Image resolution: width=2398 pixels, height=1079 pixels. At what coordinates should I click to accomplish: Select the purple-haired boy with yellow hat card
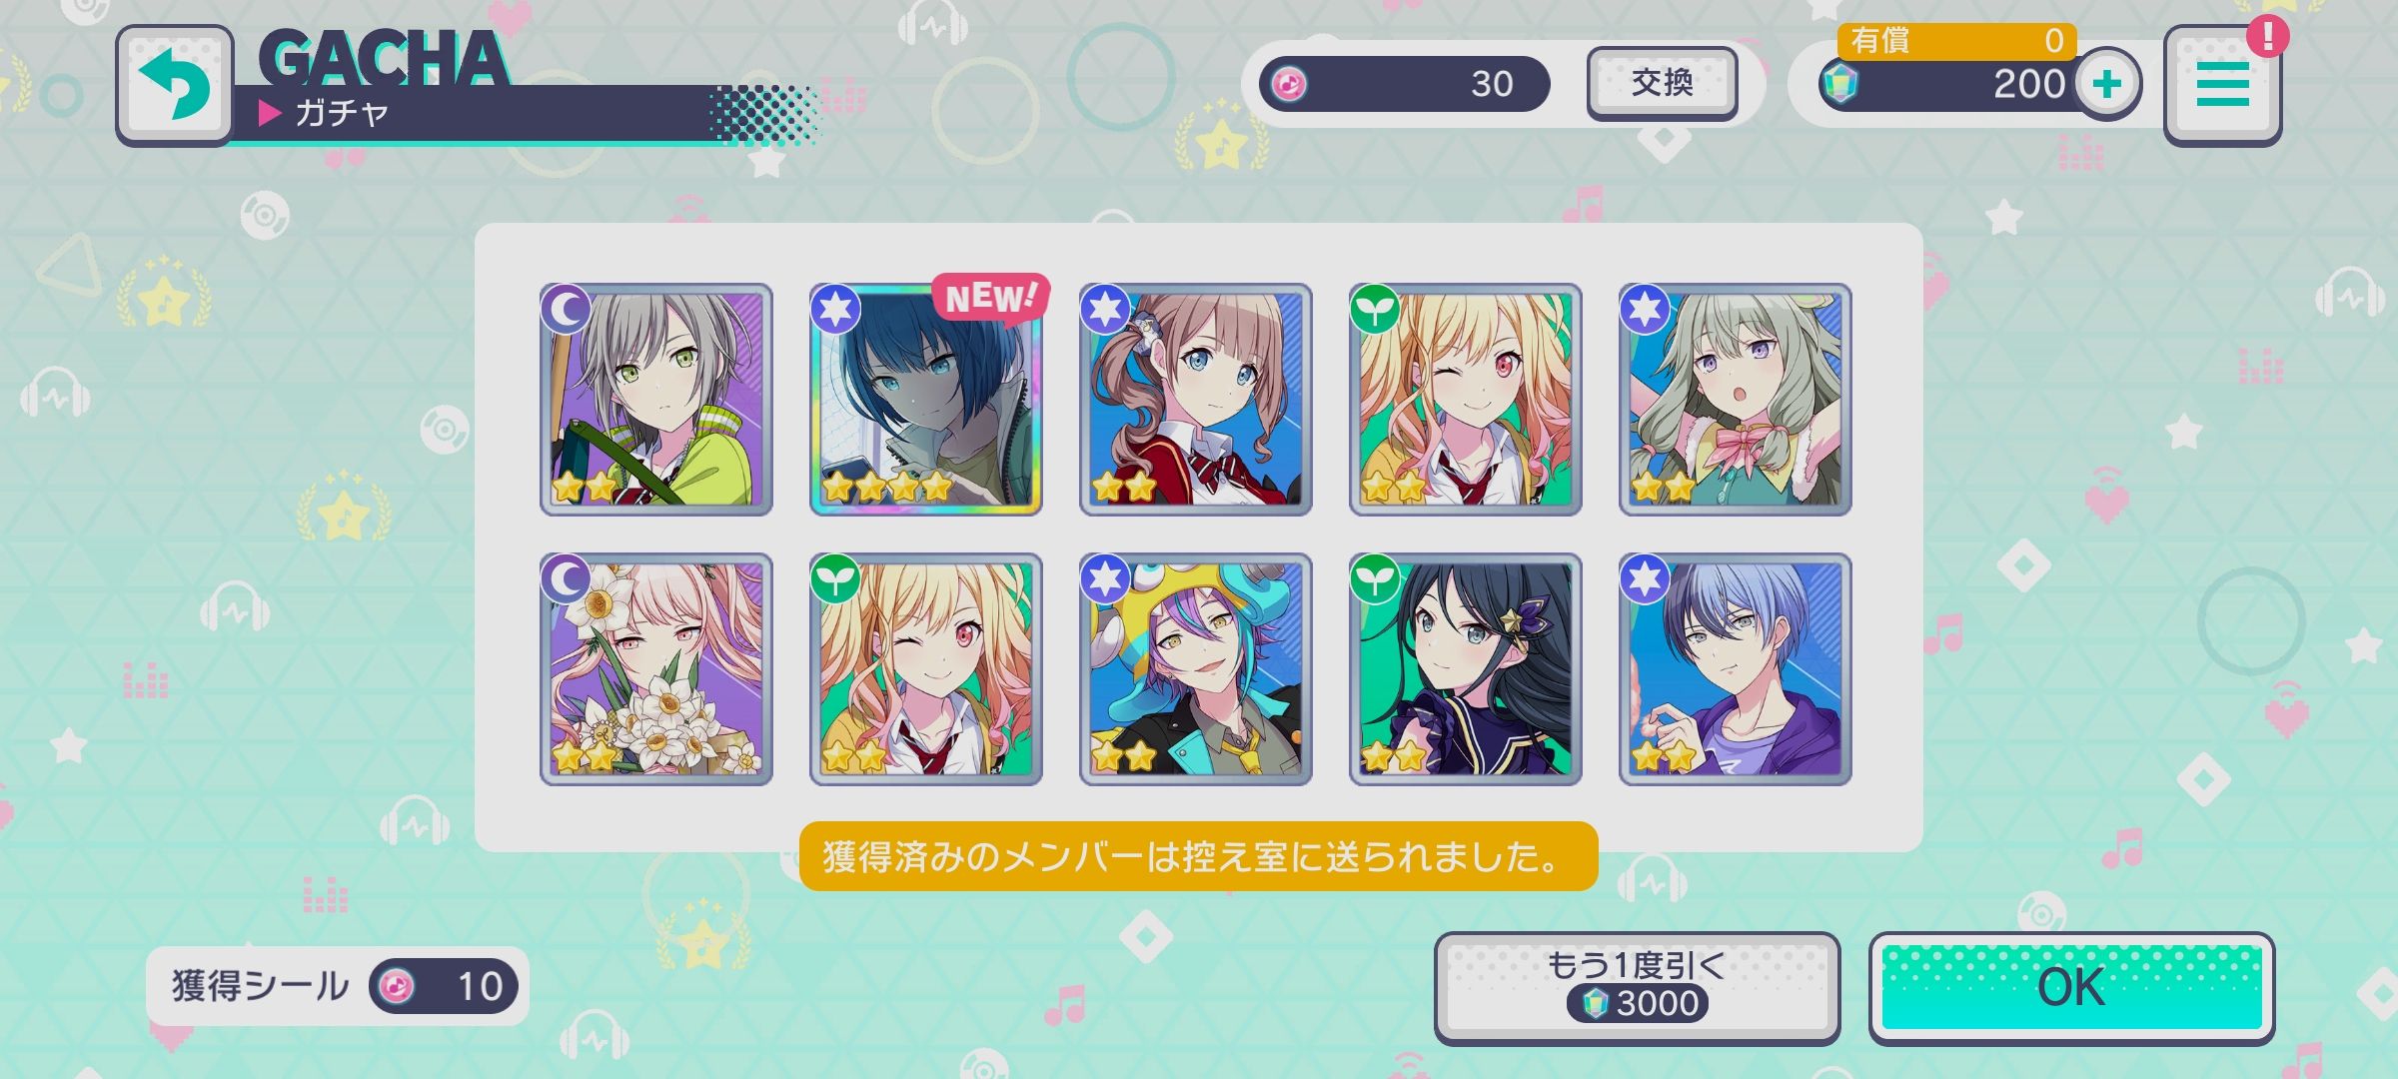point(1195,669)
